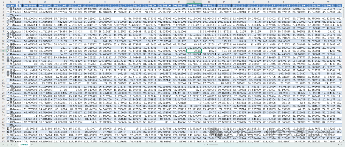Select column H header
Screen dimensions: 345x147
click(x=104, y=2)
